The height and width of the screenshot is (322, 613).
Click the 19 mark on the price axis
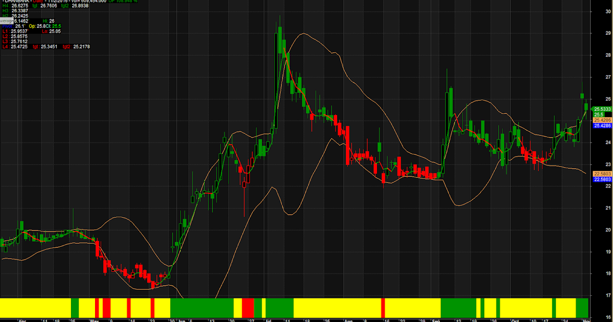point(608,251)
